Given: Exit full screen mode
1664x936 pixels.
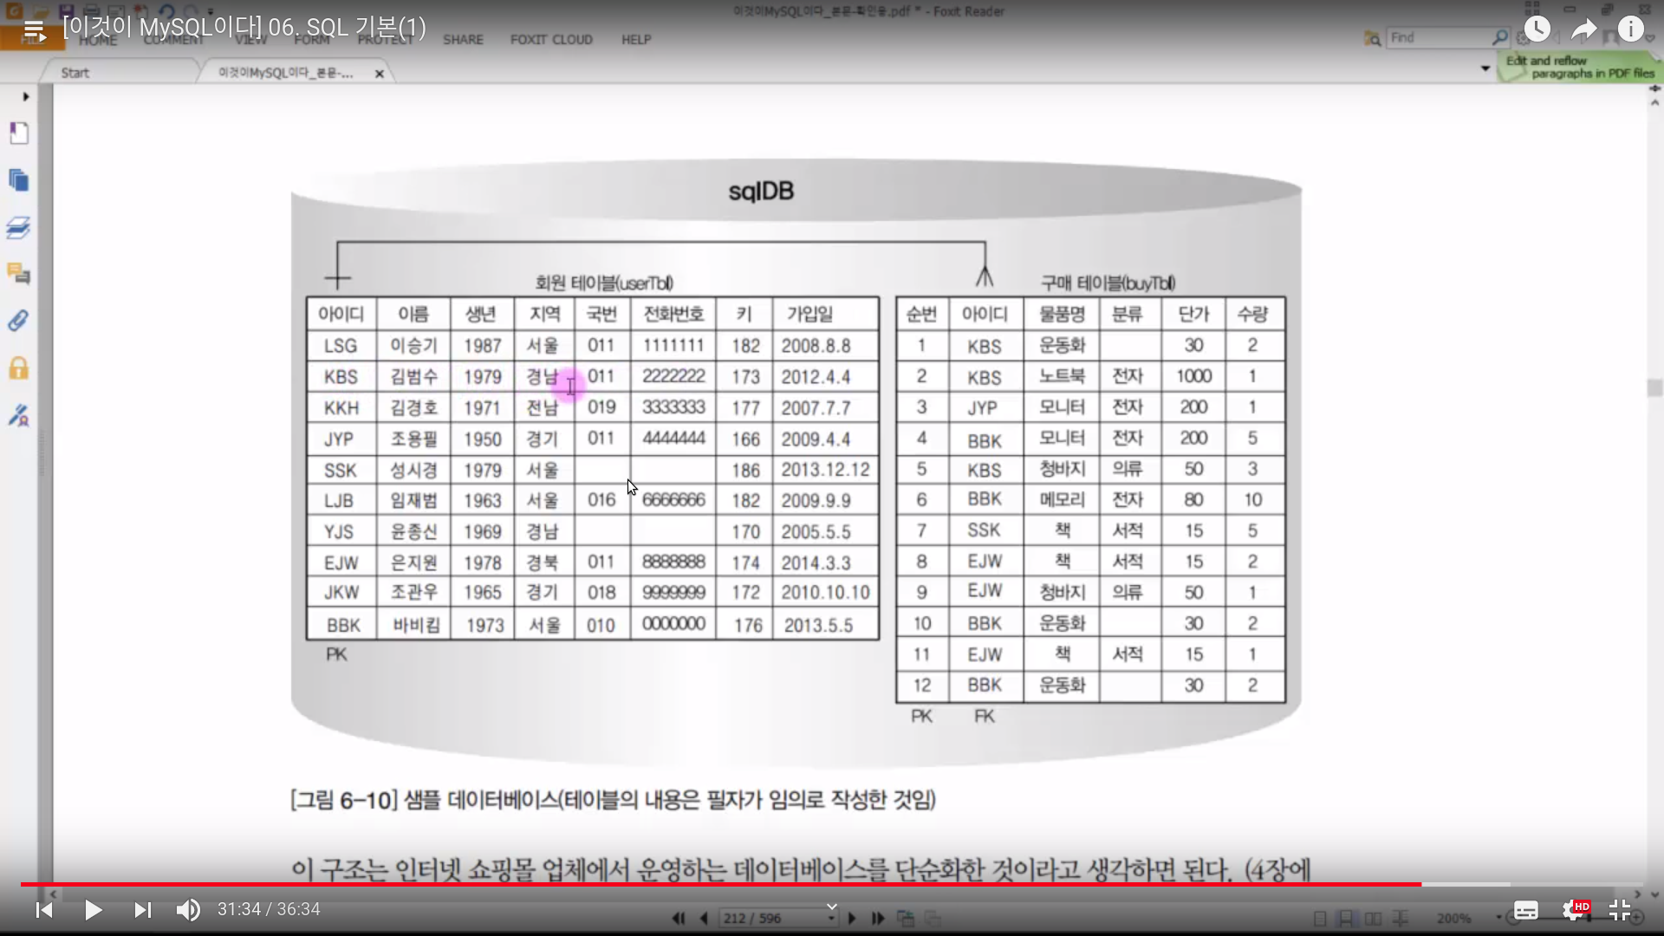Looking at the screenshot, I should pos(1620,910).
